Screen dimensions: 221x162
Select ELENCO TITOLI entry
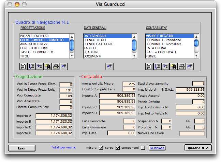pos(107,40)
